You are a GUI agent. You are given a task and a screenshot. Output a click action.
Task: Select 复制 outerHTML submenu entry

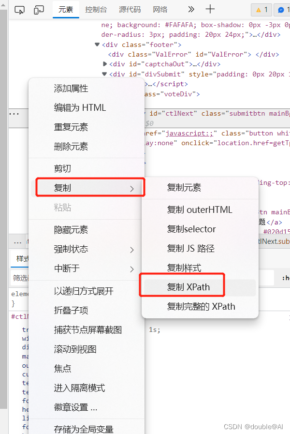point(200,210)
